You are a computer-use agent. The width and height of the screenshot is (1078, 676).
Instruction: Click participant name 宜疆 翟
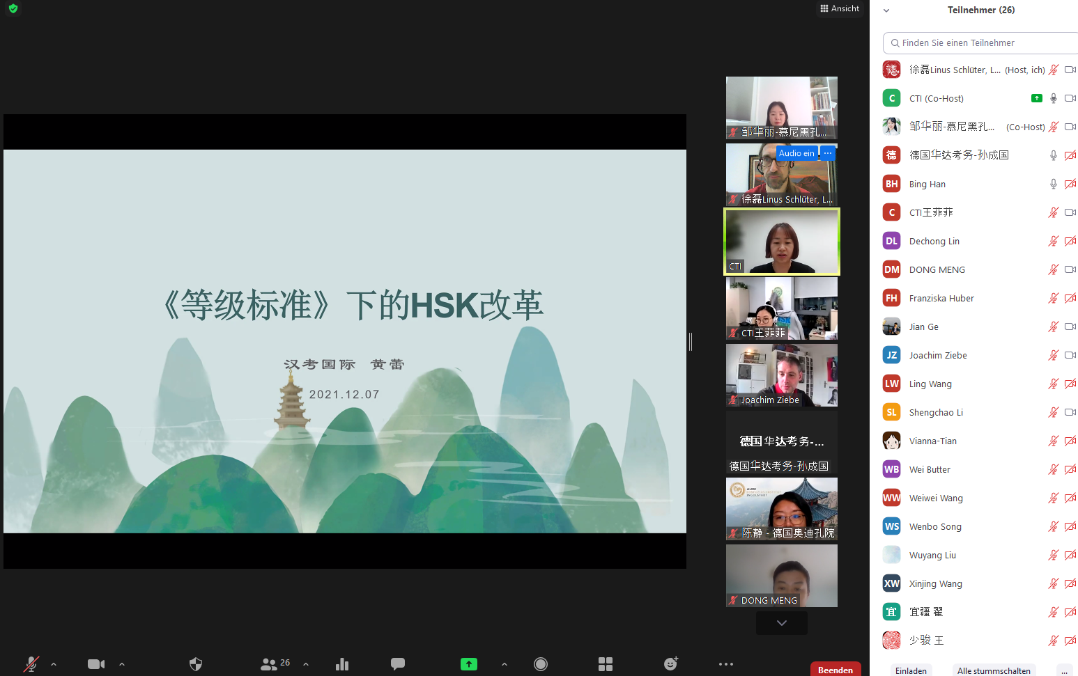click(x=926, y=612)
